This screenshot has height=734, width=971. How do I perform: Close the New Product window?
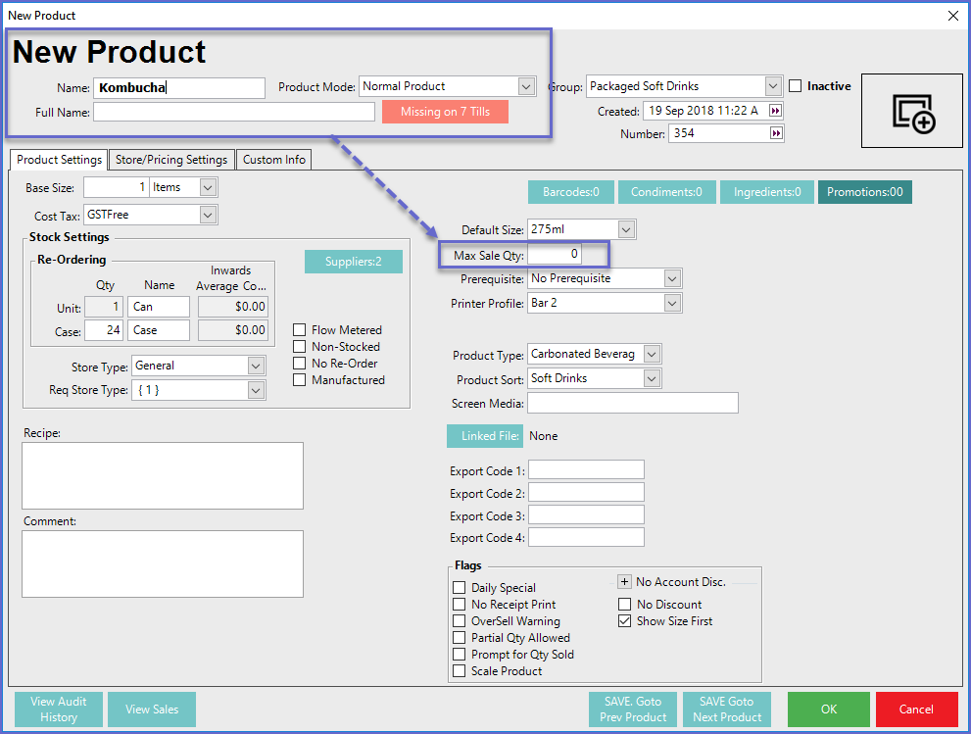[953, 15]
